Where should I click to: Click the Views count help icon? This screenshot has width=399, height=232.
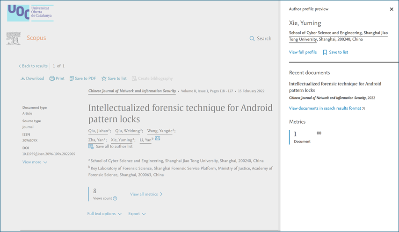click(x=115, y=198)
